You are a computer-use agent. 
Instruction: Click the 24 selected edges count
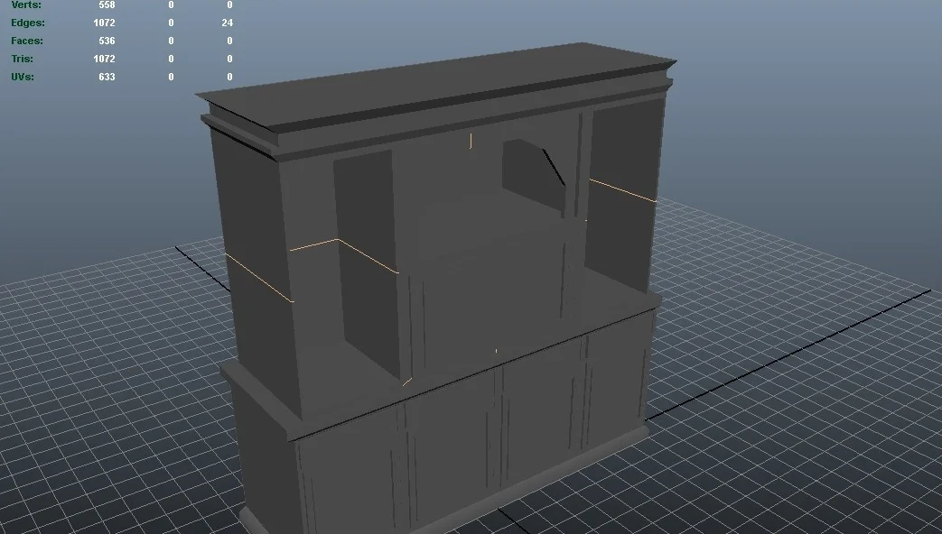(227, 23)
